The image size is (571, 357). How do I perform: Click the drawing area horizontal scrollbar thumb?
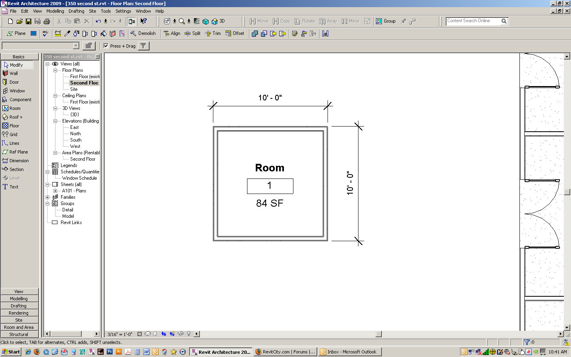[379, 334]
